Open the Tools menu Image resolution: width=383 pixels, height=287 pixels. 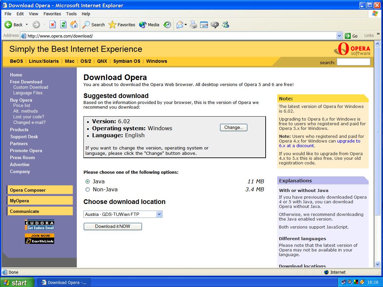[71, 14]
